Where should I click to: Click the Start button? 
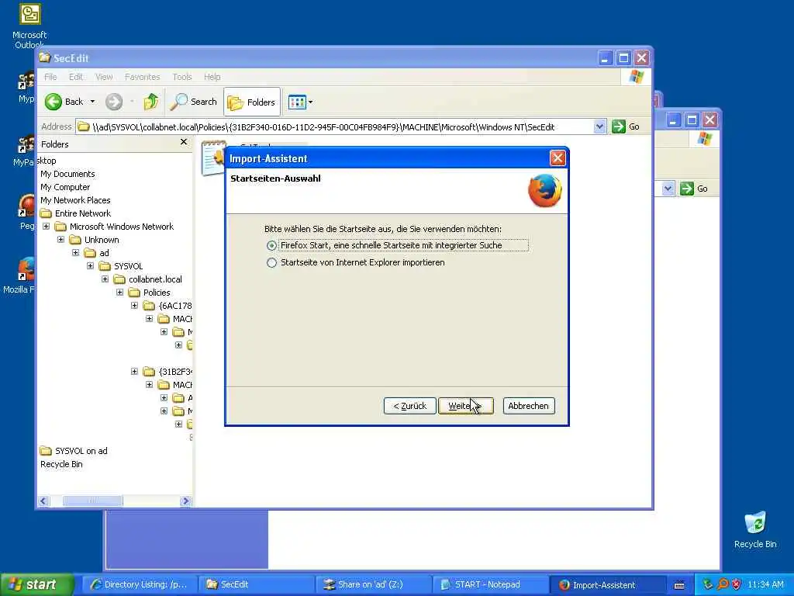(36, 585)
